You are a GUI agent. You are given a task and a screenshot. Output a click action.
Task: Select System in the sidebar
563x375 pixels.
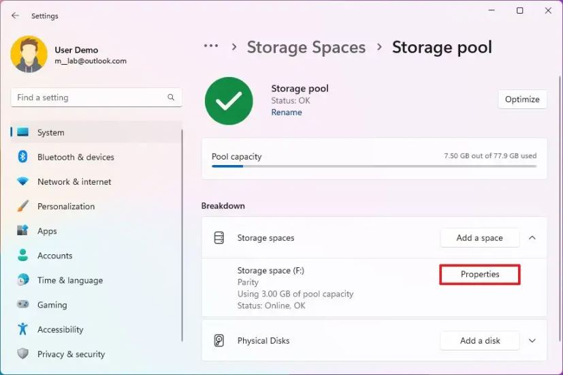click(51, 132)
